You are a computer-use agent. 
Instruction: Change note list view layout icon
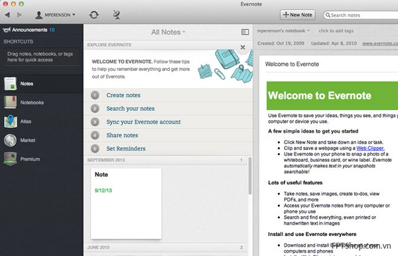pyautogui.click(x=245, y=32)
